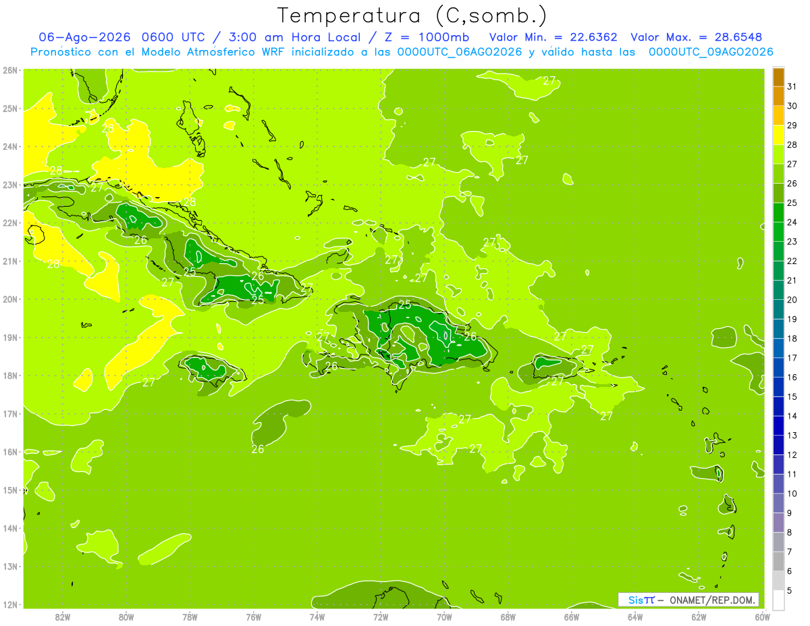Click the 68W longitude axis label
This screenshot has width=810, height=626.
(508, 617)
